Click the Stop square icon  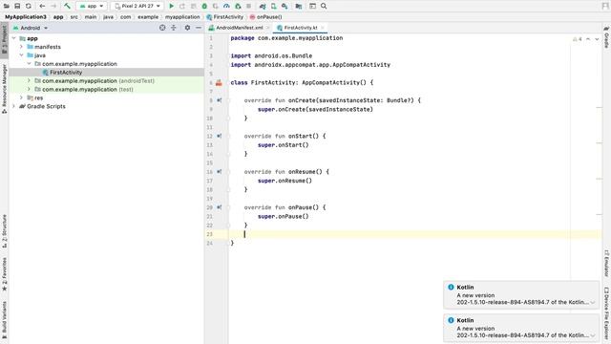248,6
